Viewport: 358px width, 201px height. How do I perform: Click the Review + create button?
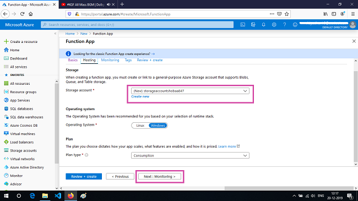pyautogui.click(x=84, y=176)
